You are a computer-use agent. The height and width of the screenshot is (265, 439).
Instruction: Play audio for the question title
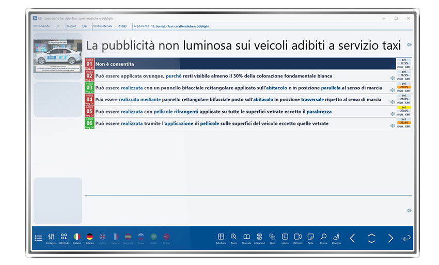coord(409,45)
